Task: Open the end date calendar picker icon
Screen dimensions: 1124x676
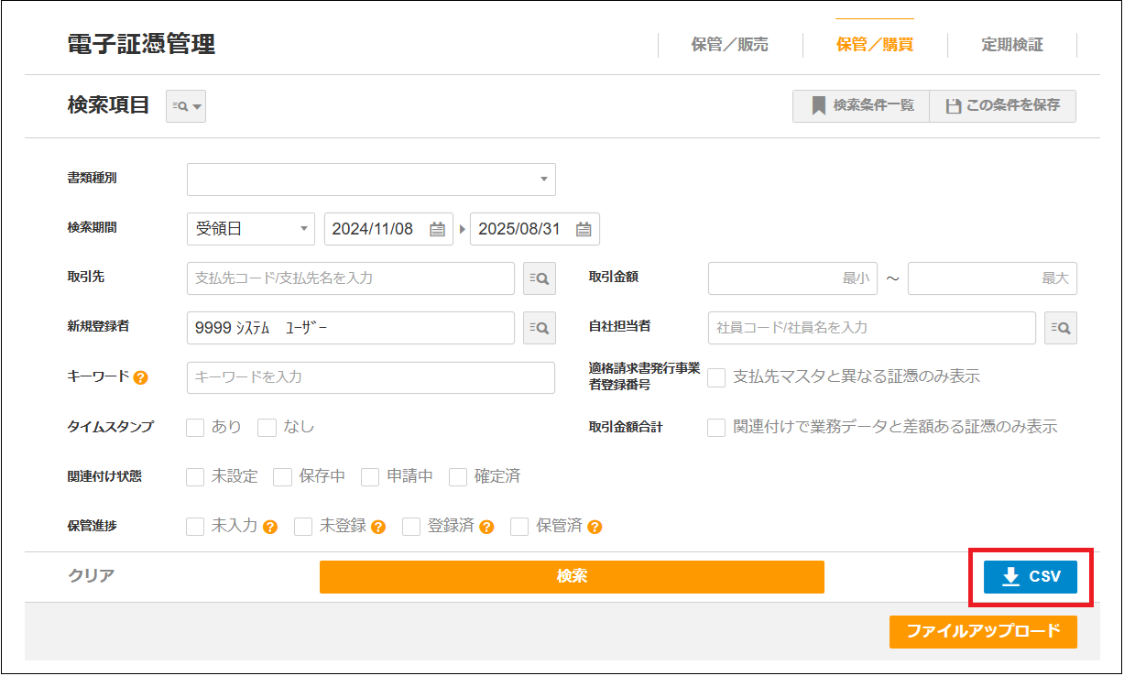Action: coord(583,230)
